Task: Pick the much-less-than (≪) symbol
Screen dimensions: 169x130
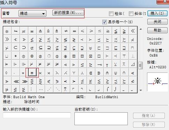Action: [x=133, y=31]
